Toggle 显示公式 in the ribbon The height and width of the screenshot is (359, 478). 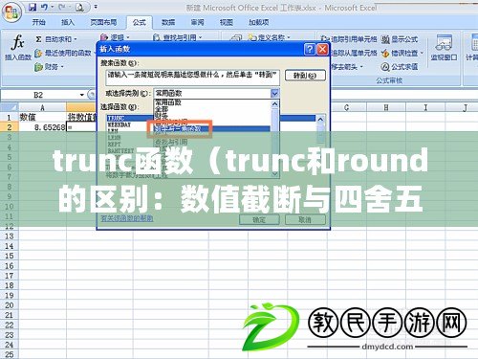[400, 39]
